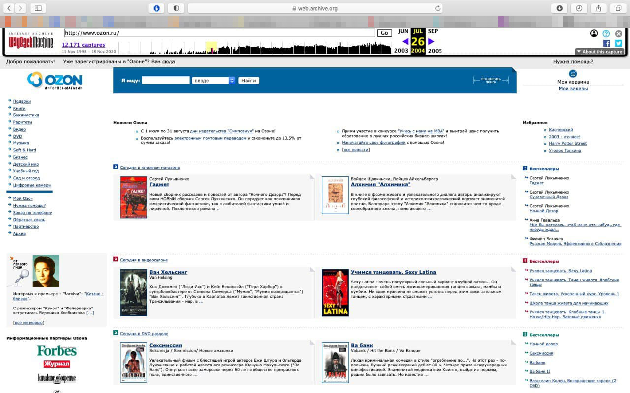
Task: Select JUN in Wayback timeline
Action: [403, 31]
